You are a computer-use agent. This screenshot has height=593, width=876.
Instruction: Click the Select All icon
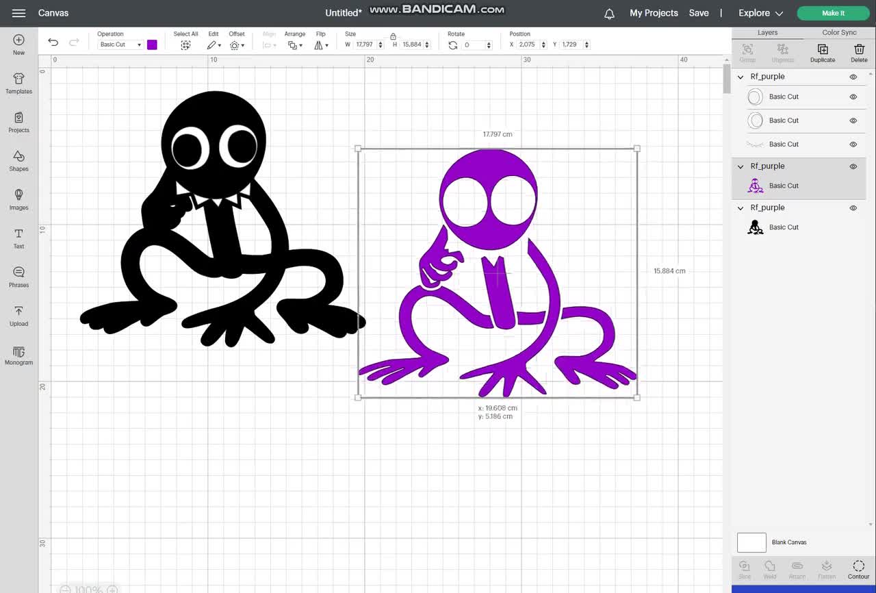185,45
